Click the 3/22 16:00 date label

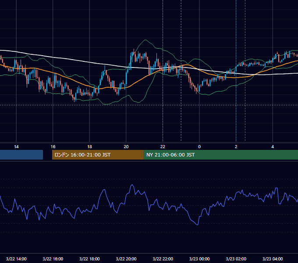53,259
